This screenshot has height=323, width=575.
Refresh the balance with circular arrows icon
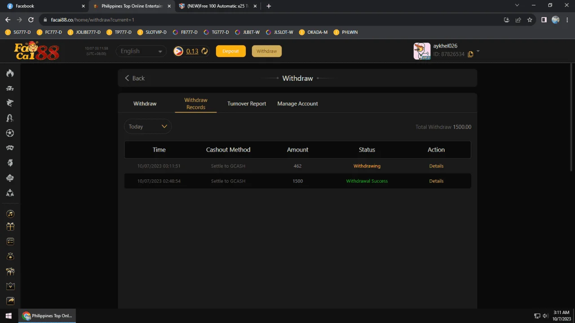204,51
